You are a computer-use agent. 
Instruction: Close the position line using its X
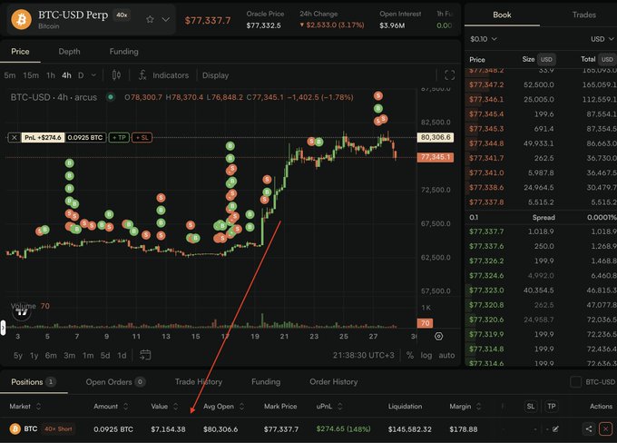point(15,137)
